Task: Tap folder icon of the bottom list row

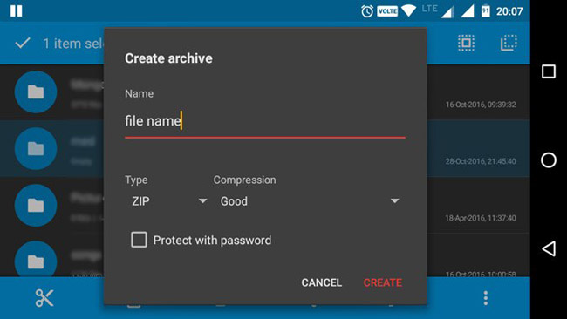Action: pos(36,259)
